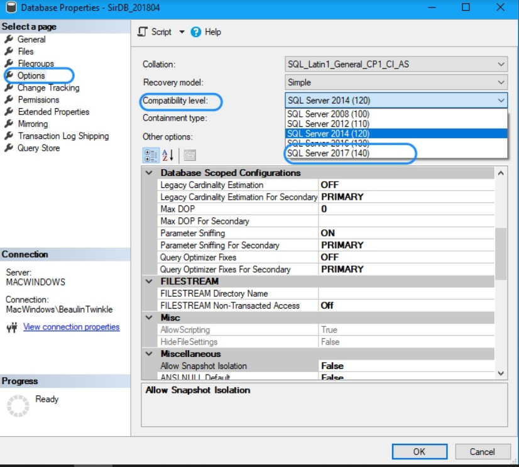519x467 pixels.
Task: Minimize the Database Properties window
Action: click(432, 7)
